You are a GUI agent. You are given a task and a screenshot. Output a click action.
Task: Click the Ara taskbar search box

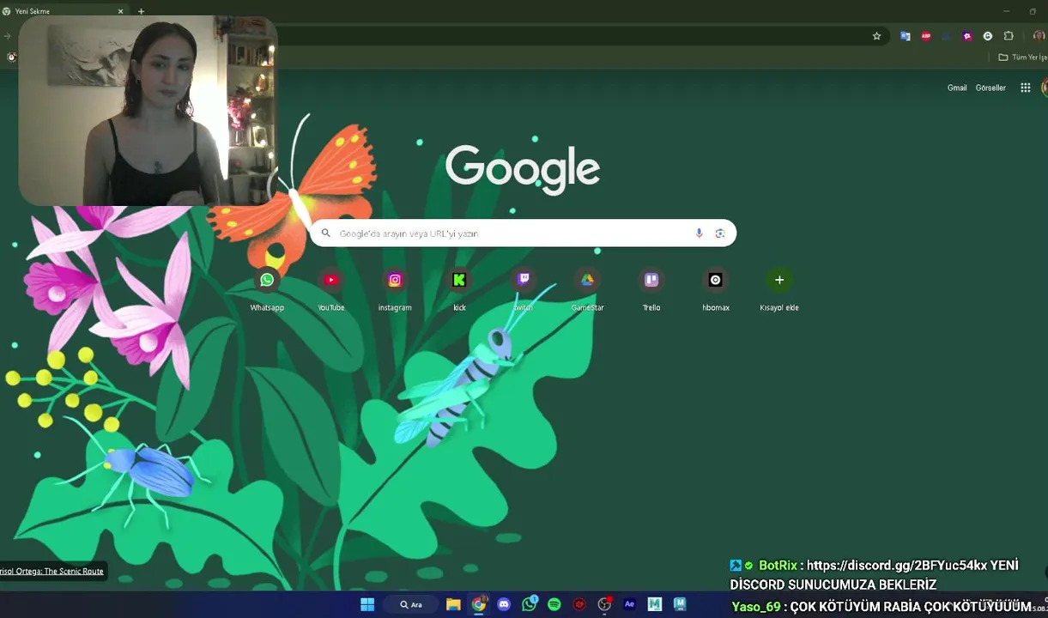pos(412,604)
